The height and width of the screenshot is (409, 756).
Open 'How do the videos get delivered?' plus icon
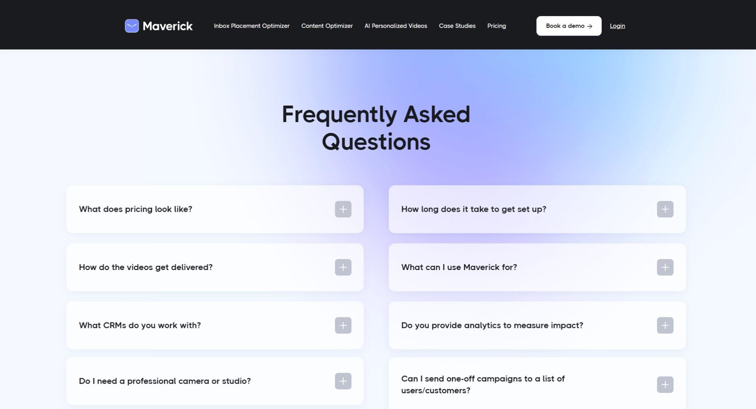click(x=343, y=267)
